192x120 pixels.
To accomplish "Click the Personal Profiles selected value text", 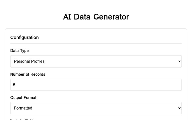I will [29, 61].
